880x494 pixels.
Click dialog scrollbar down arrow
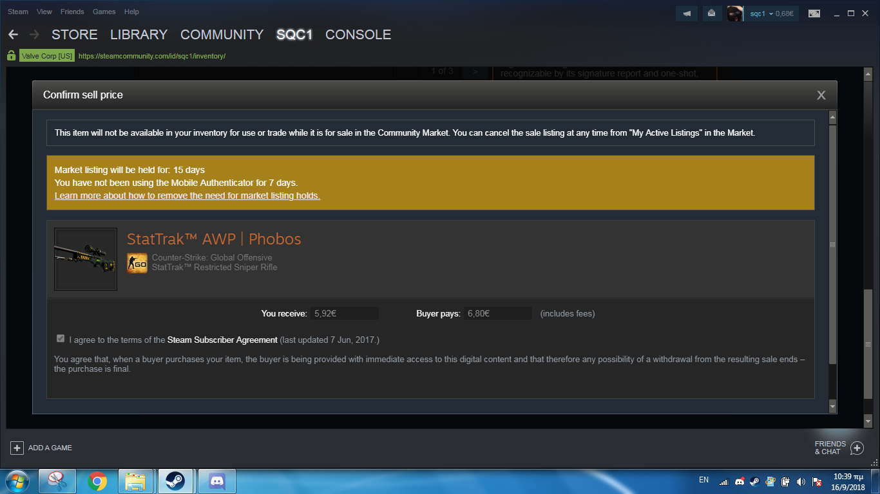pyautogui.click(x=832, y=407)
